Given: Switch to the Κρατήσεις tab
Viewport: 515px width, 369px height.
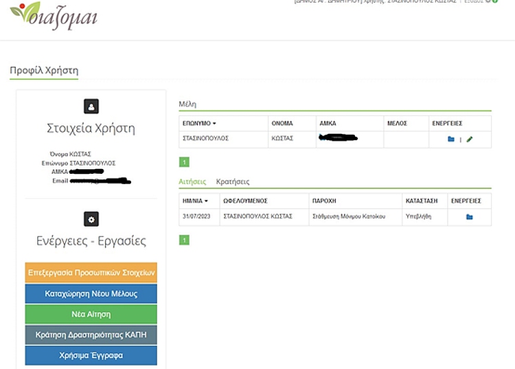Looking at the screenshot, I should tap(232, 182).
